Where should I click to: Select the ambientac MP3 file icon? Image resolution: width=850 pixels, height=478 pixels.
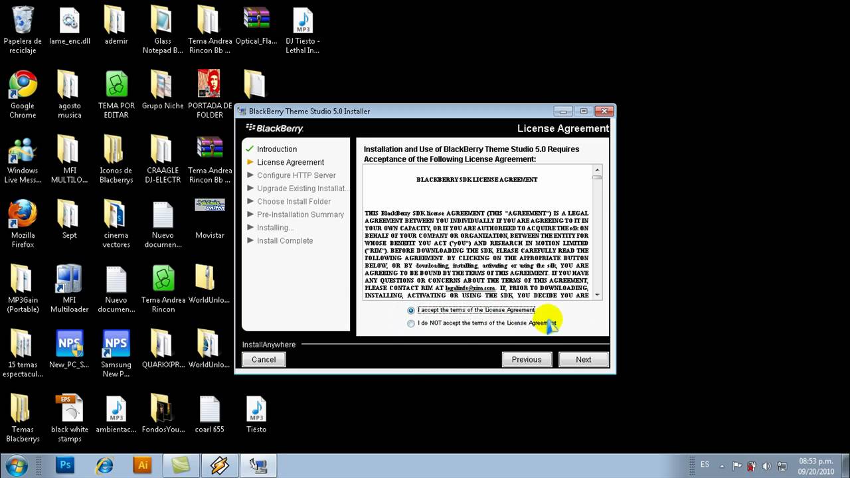[x=116, y=414]
